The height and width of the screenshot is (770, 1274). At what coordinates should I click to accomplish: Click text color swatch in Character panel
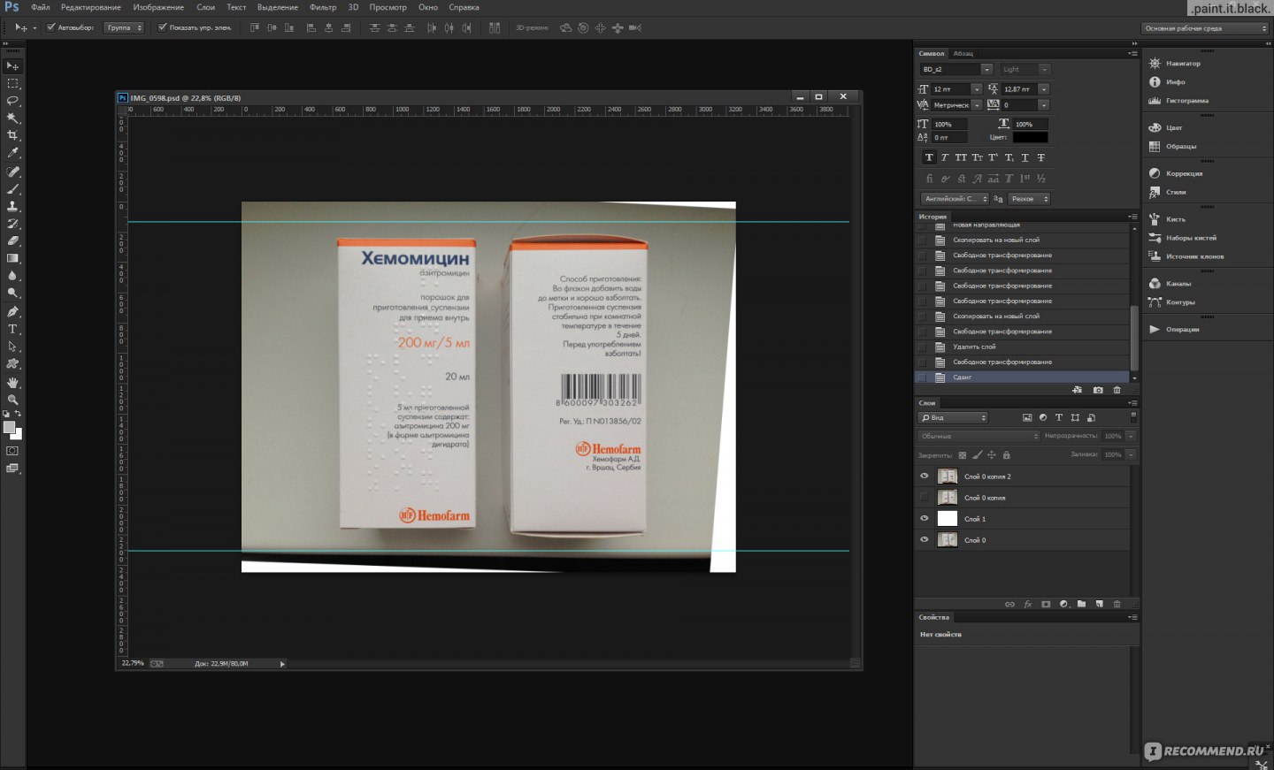[1030, 138]
